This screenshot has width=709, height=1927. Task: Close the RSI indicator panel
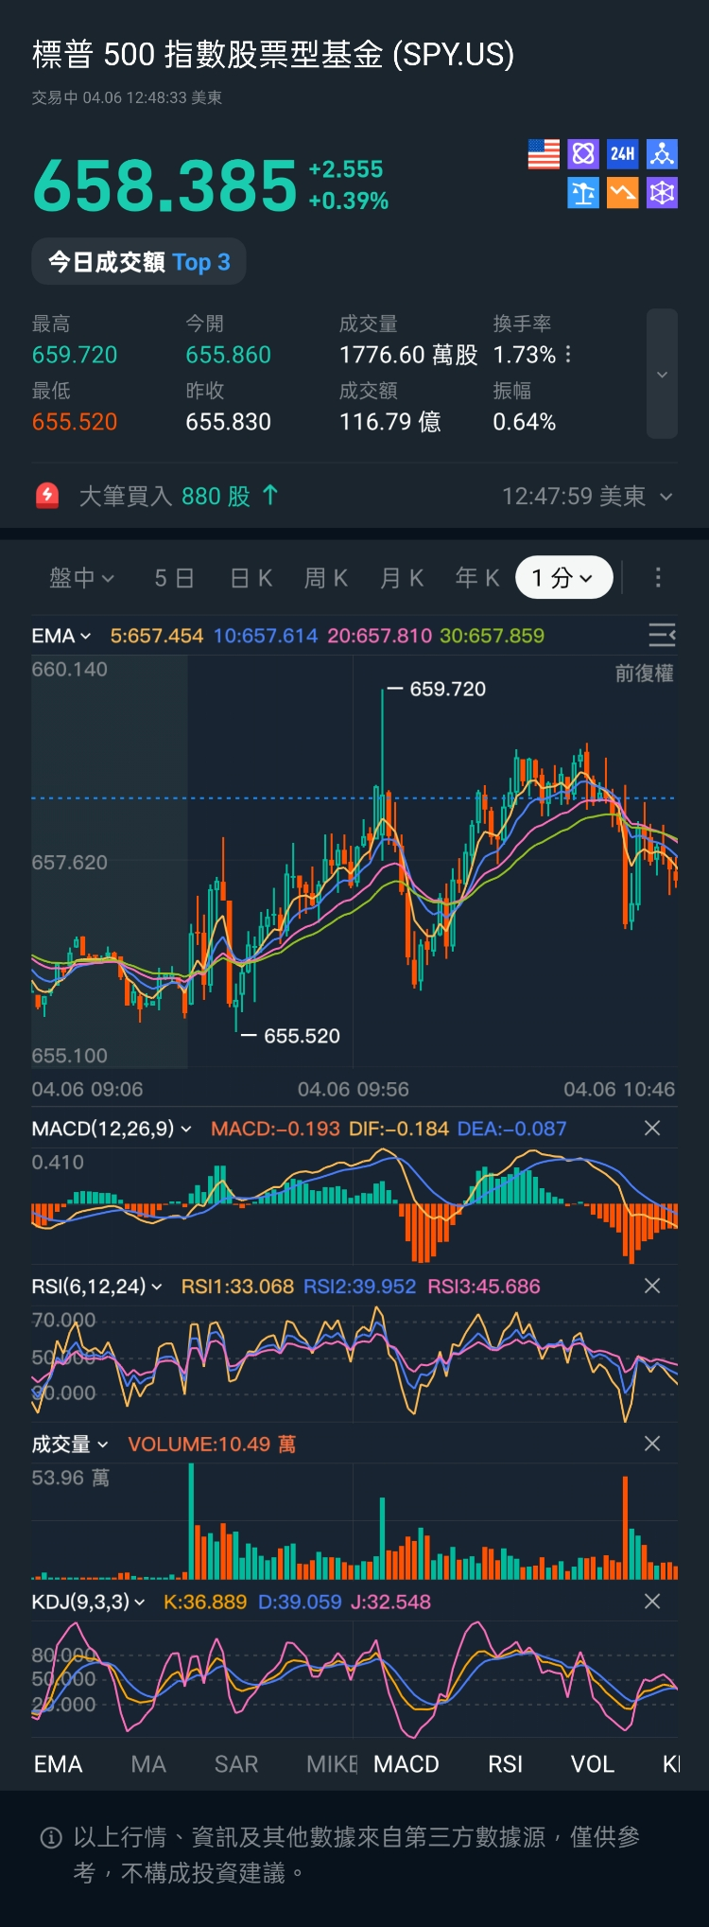pyautogui.click(x=652, y=1286)
